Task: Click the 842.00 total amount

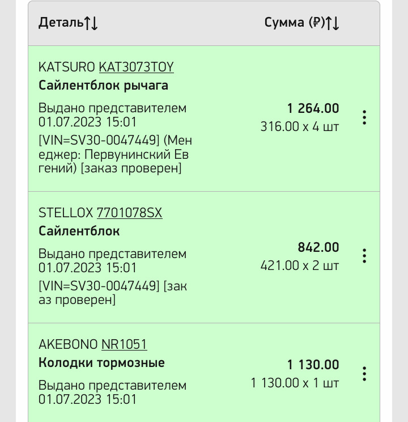Action: coord(318,247)
